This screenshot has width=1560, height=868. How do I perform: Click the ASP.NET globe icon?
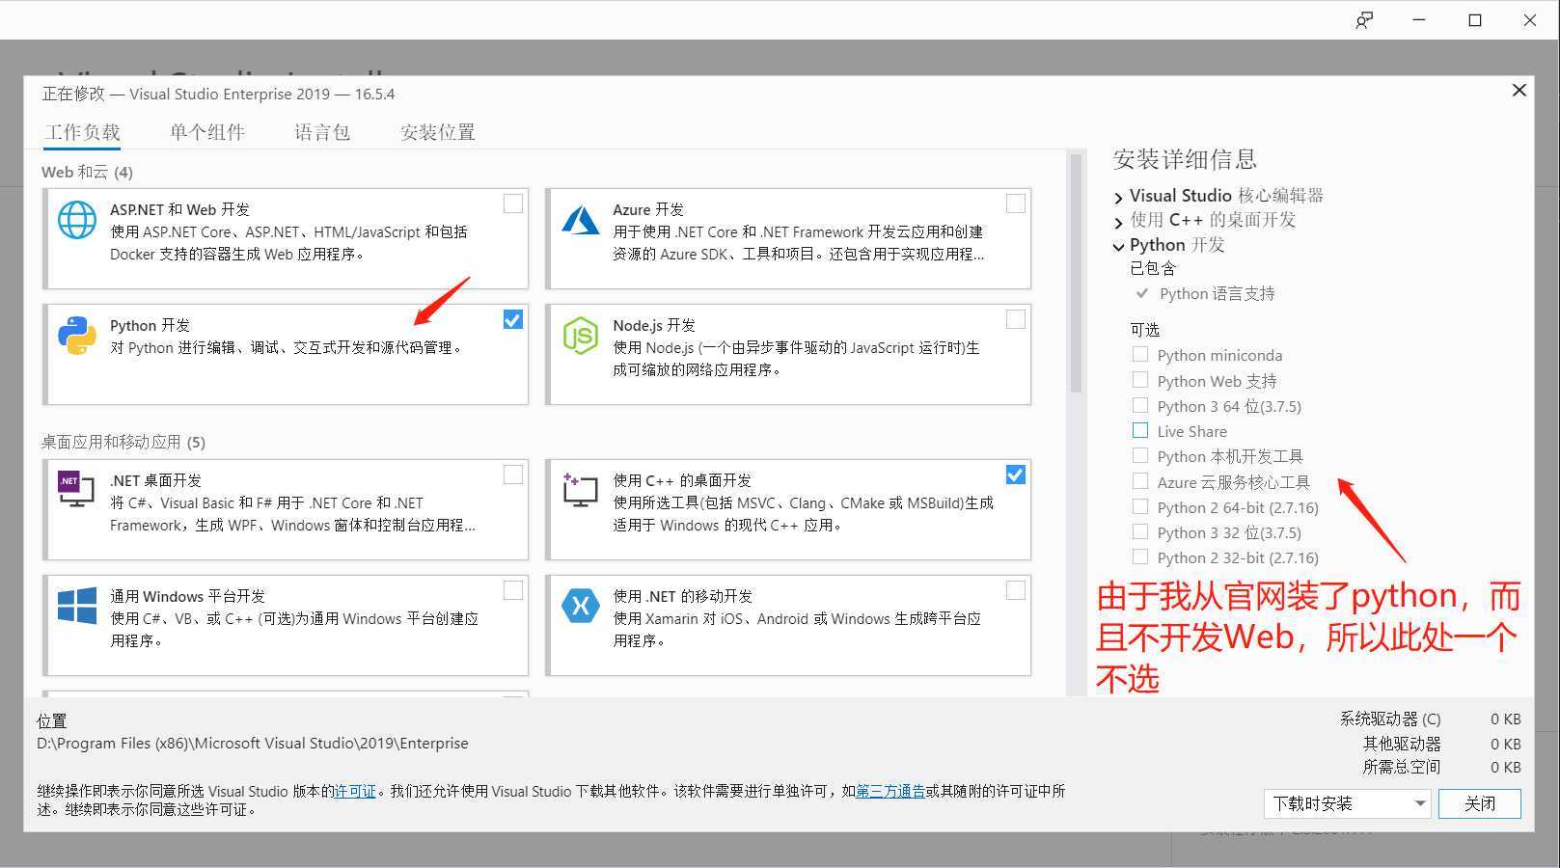tap(77, 220)
